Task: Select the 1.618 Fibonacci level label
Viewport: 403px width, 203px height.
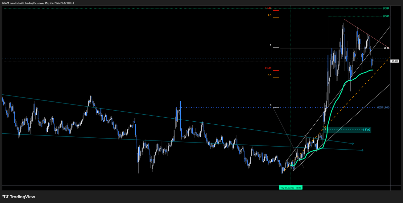Action: tap(268, 8)
